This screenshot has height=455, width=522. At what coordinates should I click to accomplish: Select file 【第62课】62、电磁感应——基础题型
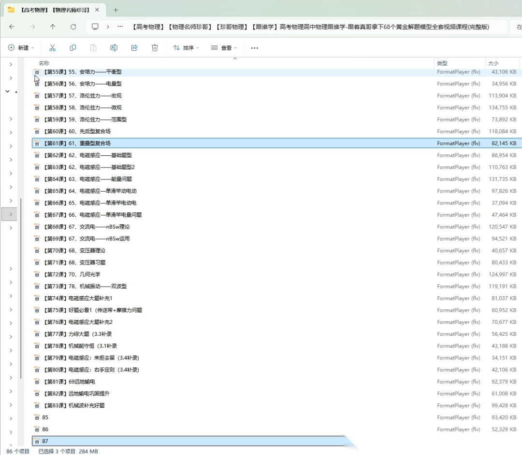coord(87,155)
